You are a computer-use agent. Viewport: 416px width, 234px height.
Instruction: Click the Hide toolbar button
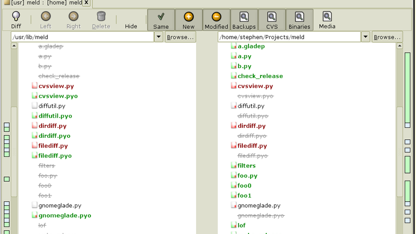131,26
